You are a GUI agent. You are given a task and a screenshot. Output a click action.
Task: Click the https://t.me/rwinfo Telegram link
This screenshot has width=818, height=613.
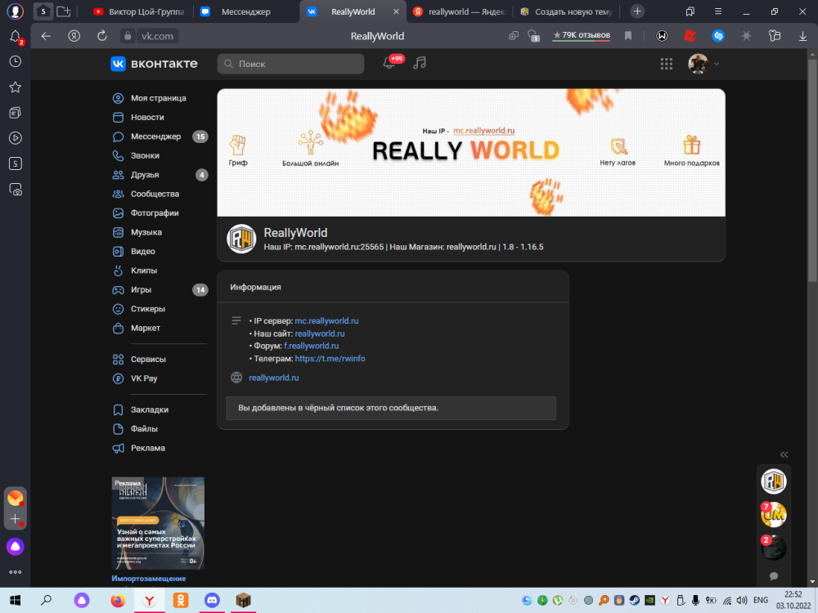[330, 359]
